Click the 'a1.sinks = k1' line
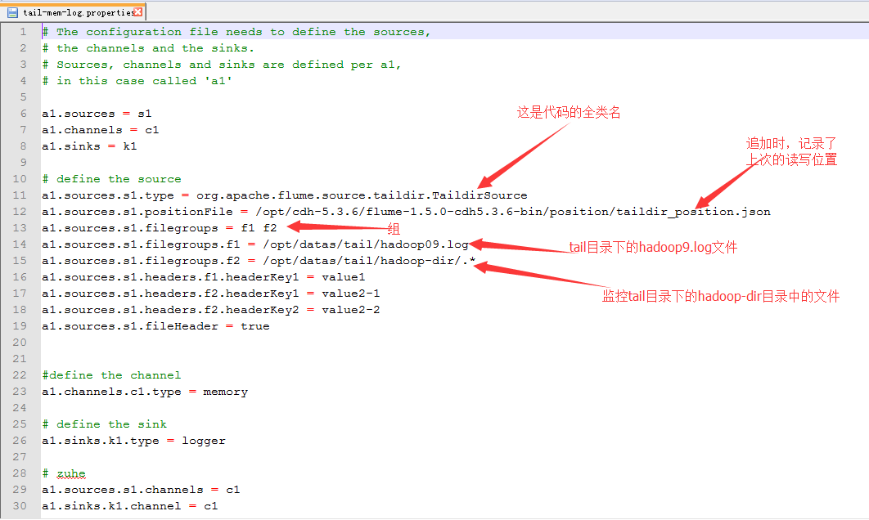Screen dimensions: 869x520 click(89, 146)
